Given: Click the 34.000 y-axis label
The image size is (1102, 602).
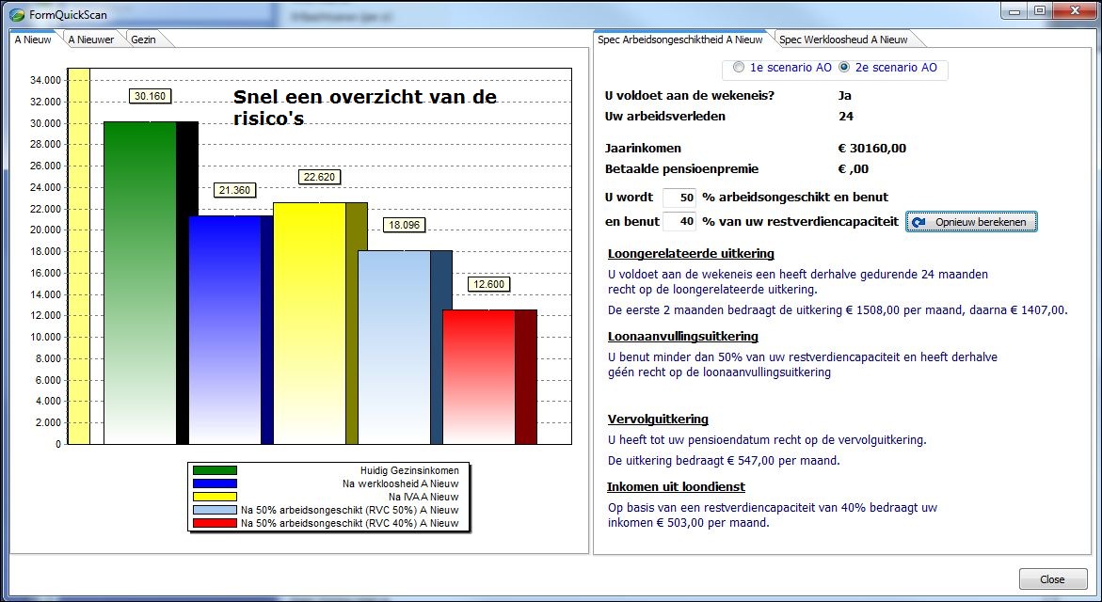Looking at the screenshot, I should (x=46, y=80).
